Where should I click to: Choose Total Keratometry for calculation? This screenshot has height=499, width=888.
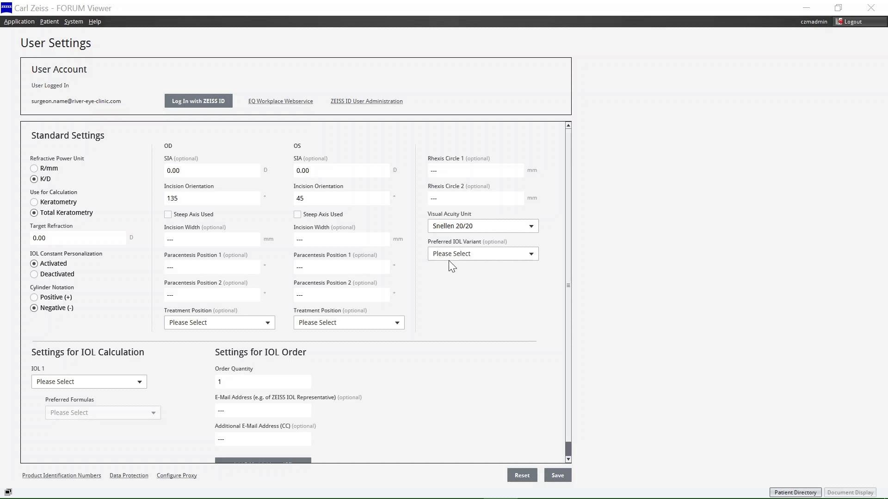click(34, 213)
